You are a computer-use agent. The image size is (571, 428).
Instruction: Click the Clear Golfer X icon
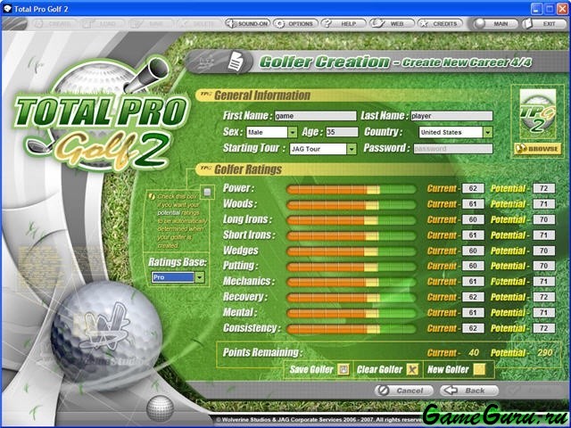(412, 370)
